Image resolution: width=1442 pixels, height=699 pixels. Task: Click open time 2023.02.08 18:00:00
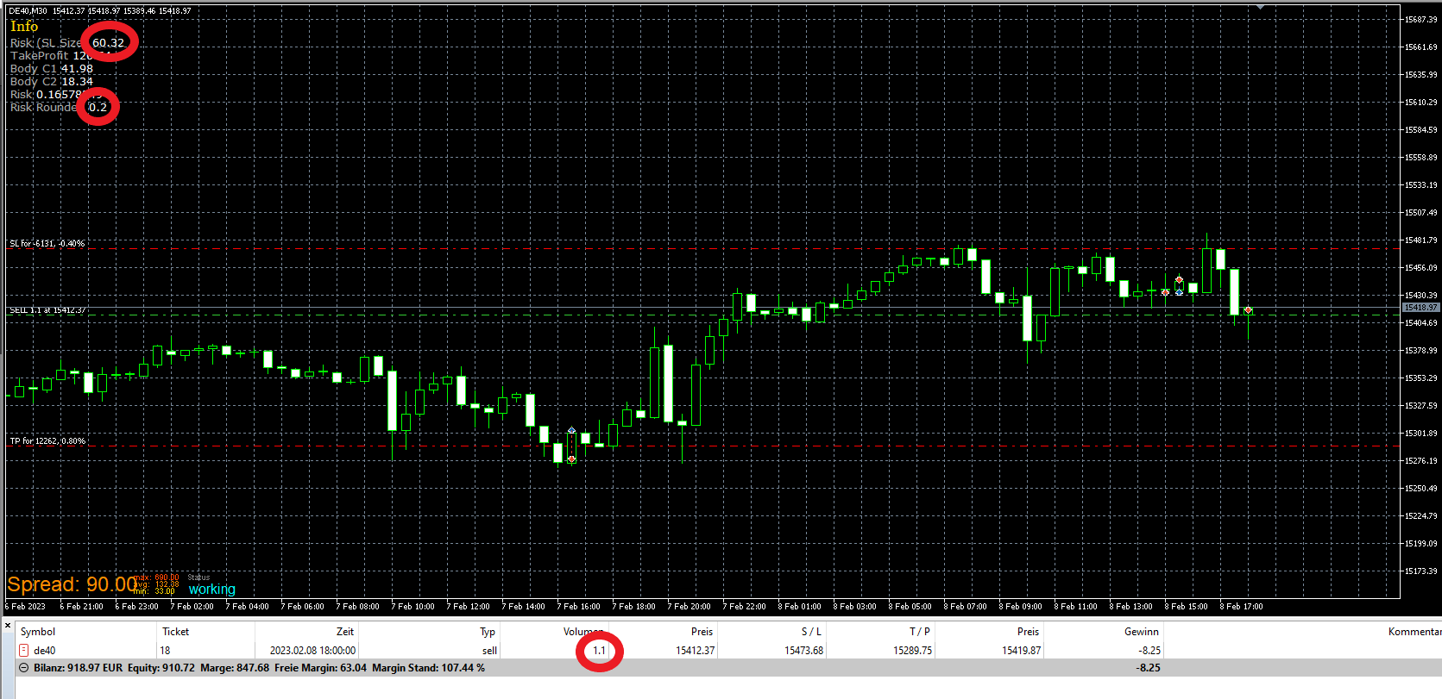tap(312, 651)
